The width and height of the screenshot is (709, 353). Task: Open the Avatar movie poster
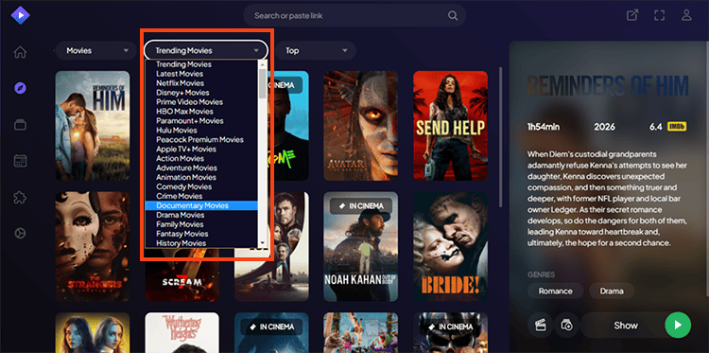coord(361,125)
